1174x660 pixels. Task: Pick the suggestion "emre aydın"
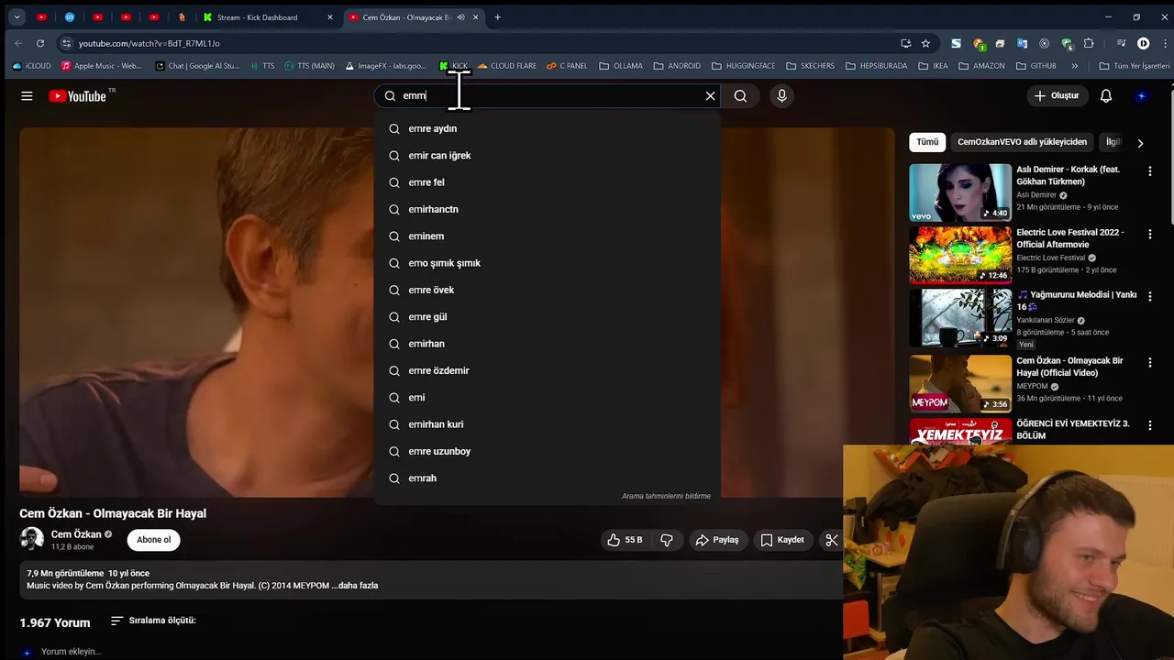(x=547, y=128)
